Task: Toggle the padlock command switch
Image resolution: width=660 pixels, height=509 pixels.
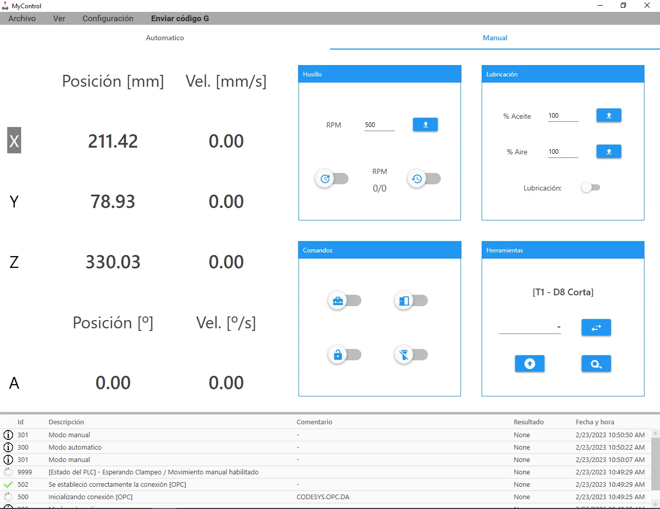Action: tap(344, 355)
